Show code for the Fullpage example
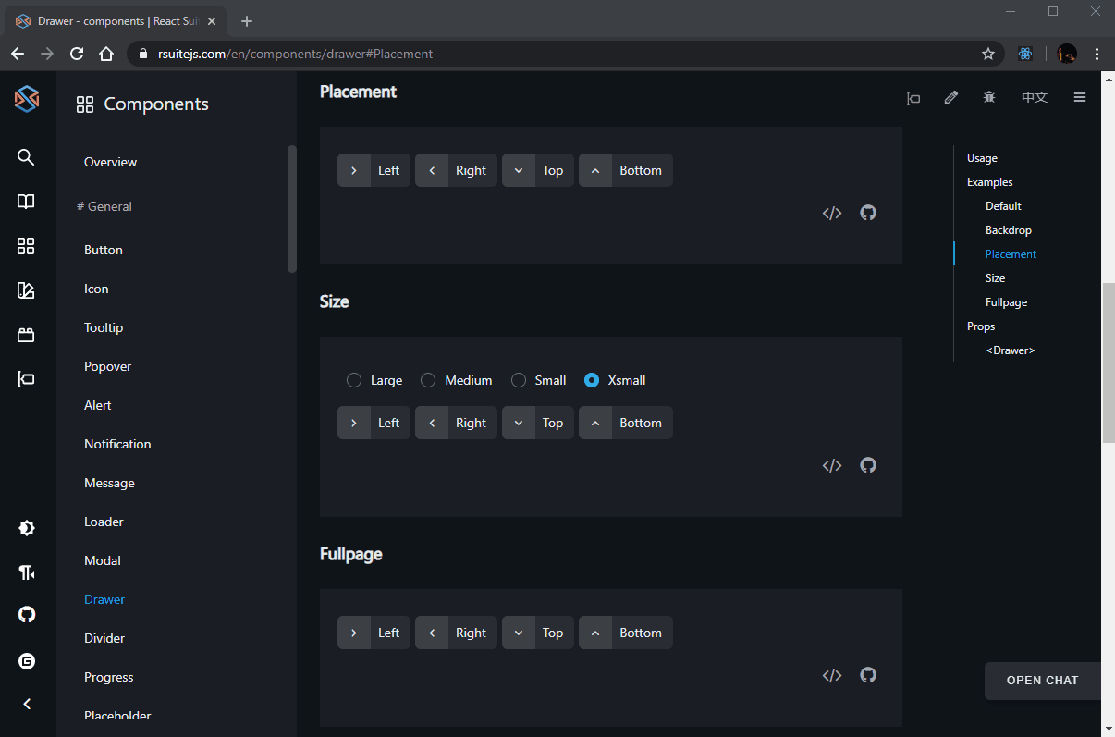Viewport: 1115px width, 737px height. click(832, 675)
